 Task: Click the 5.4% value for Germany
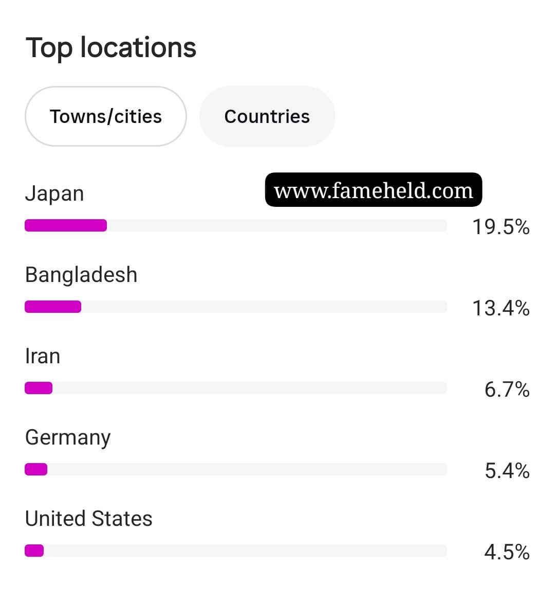pos(507,470)
